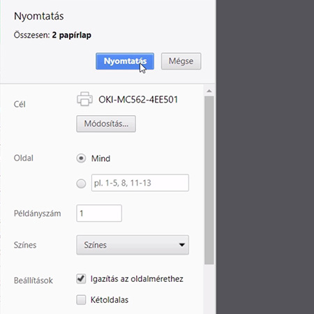Select the Mind all-pages radio button
This screenshot has width=314, height=314.
(x=81, y=158)
